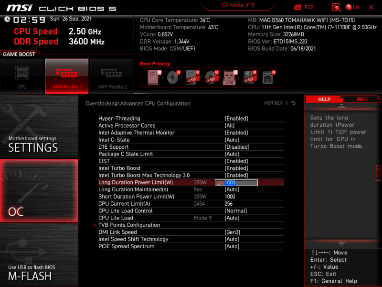This screenshot has width=382, height=287.
Task: Switch to the HELP tab
Action: point(324,99)
